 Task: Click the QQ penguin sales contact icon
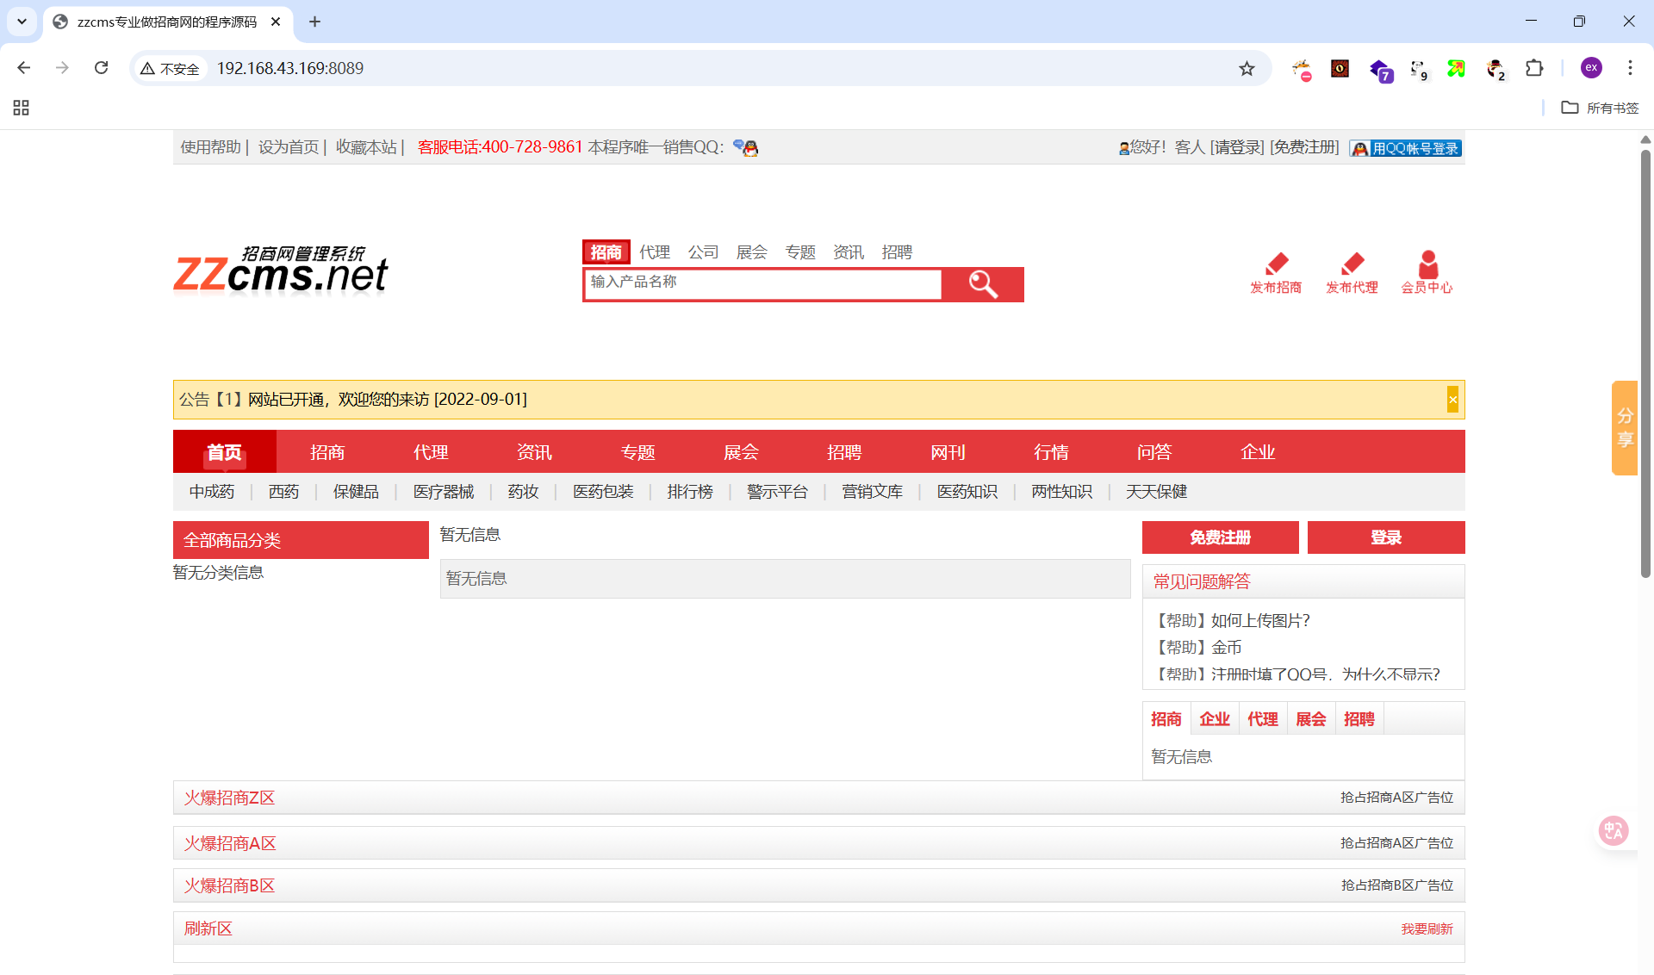(x=746, y=147)
